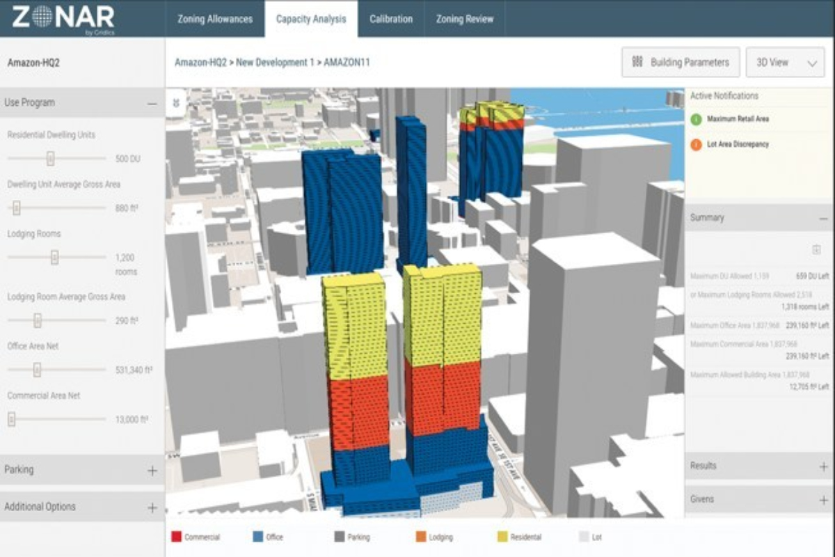The width and height of the screenshot is (835, 557).
Task: Click the orange Lot Area Discrepancy notification icon
Action: [696, 144]
